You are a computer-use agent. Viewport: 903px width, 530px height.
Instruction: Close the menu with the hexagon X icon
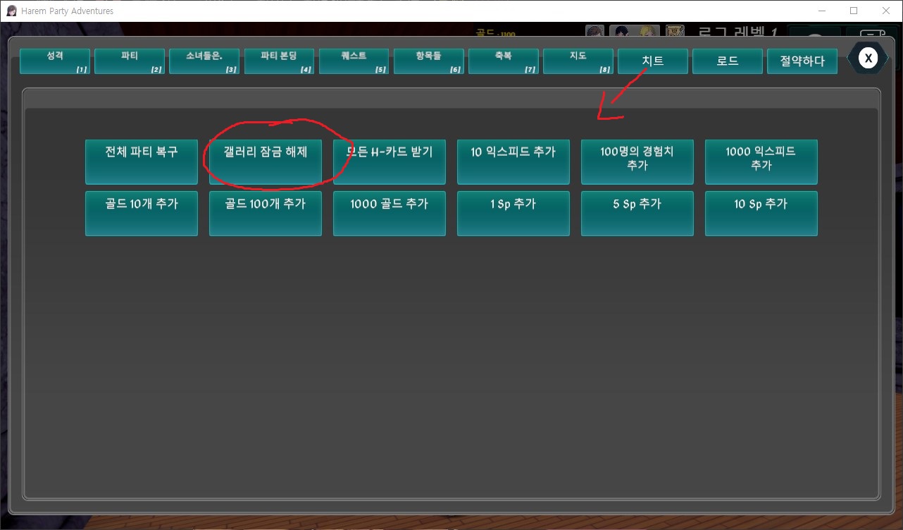(869, 58)
